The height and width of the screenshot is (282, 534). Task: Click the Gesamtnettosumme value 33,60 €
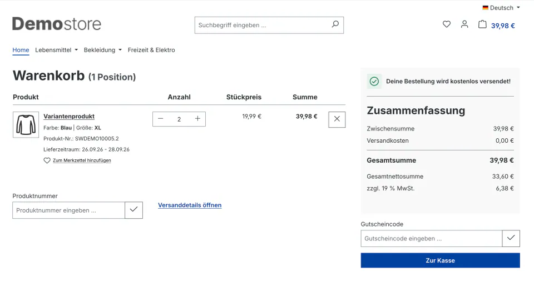(x=503, y=177)
